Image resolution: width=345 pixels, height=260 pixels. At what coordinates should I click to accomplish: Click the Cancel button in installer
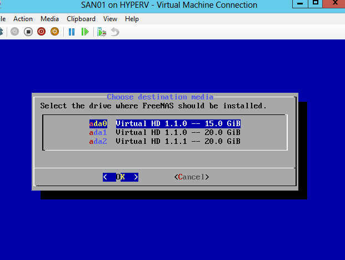[192, 177]
